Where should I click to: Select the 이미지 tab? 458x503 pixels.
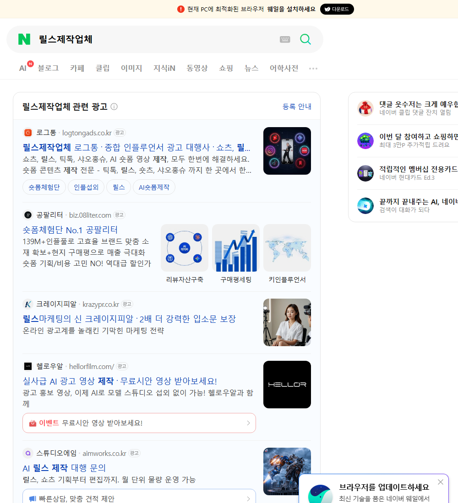click(131, 68)
